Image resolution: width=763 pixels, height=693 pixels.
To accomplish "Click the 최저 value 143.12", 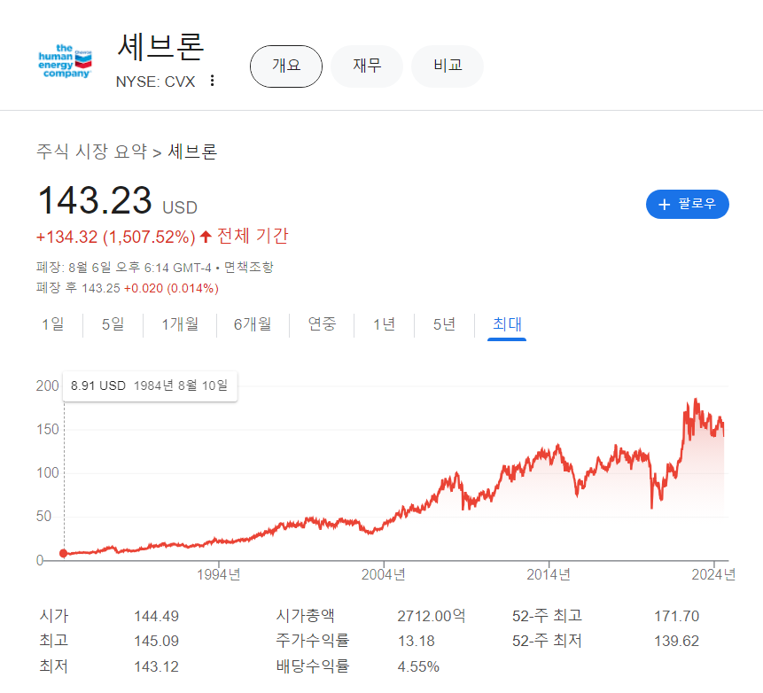I will [x=156, y=666].
